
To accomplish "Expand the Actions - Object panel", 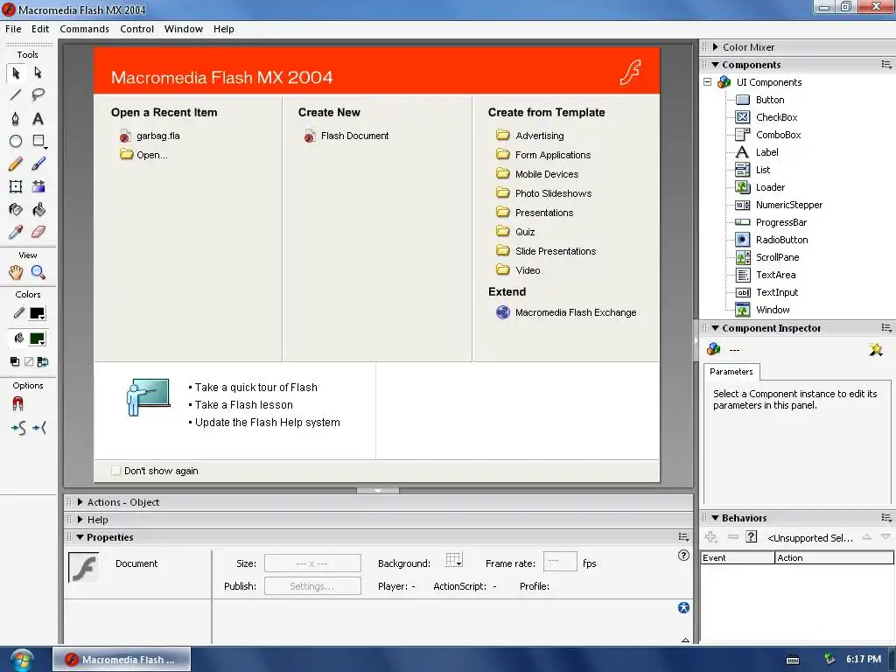I will (80, 502).
